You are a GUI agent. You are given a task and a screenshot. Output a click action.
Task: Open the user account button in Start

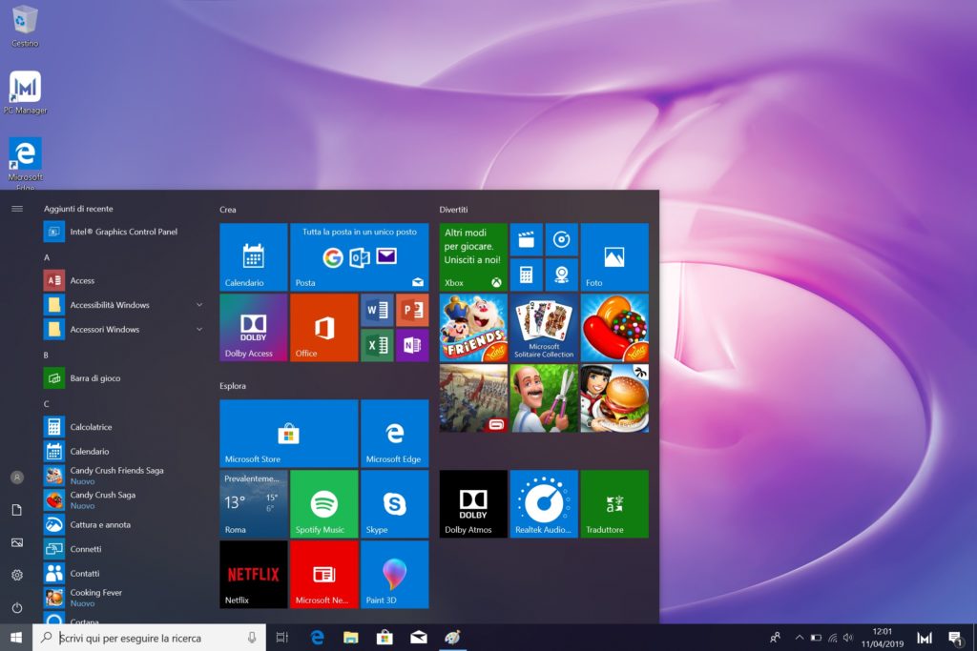[17, 478]
